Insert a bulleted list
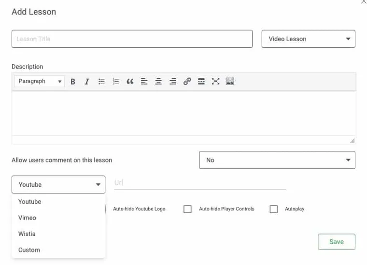367x265 pixels. 101,82
